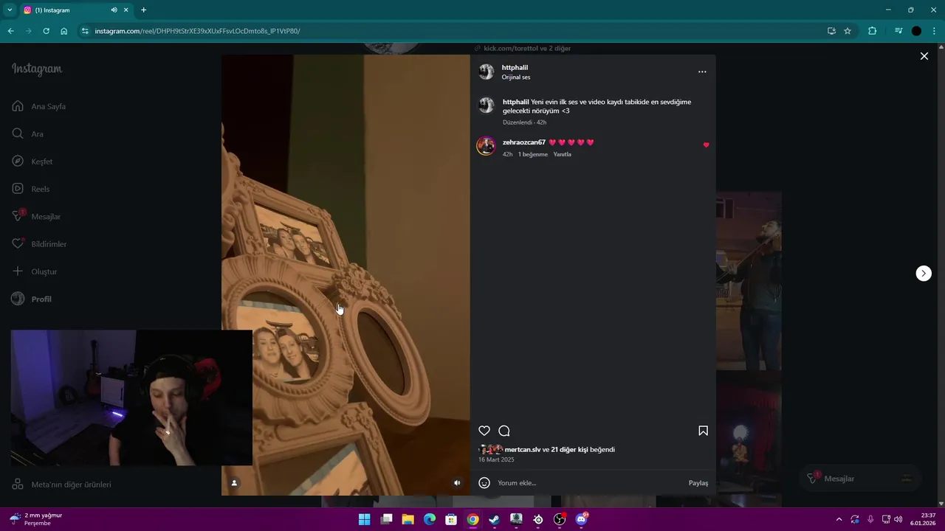Open httphalil username in post header
The image size is (945, 531).
515,67
